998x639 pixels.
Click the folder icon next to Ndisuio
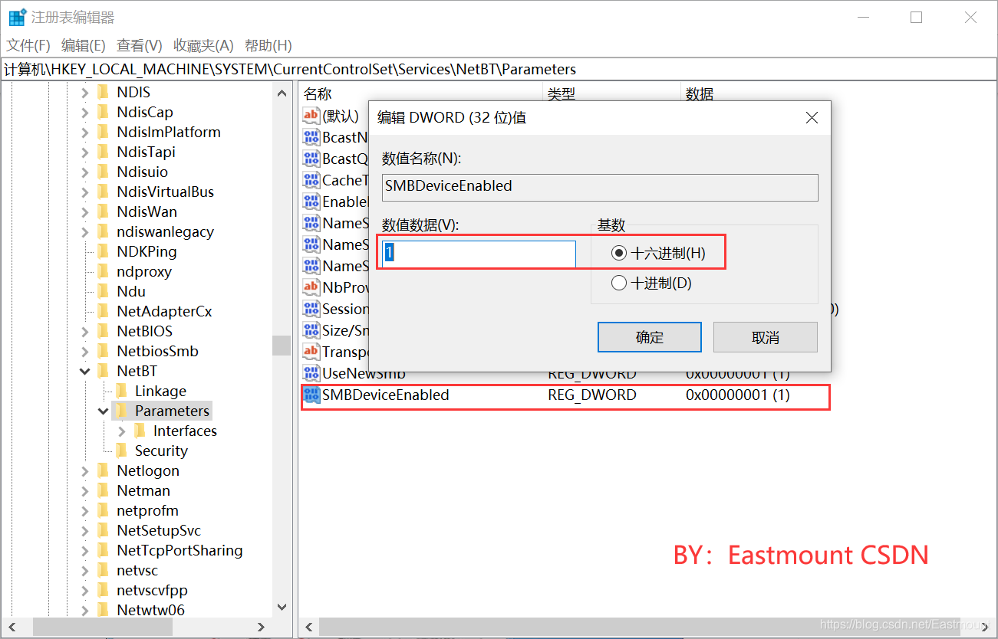point(104,172)
